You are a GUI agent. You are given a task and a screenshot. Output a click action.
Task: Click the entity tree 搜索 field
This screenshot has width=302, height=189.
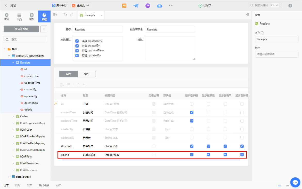tap(26, 40)
